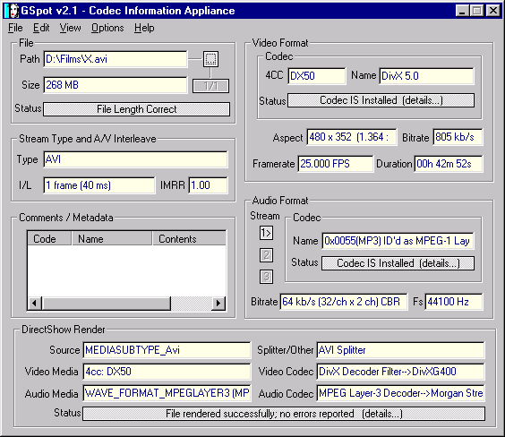Click the Framerate field 25.000 FPS
Image resolution: width=505 pixels, height=437 pixels.
[x=336, y=164]
